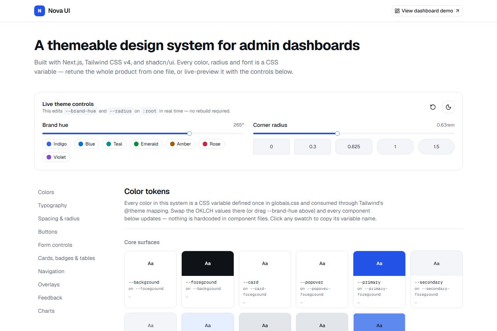497x331 pixels.
Task: Set corner radius to 1.5
Action: point(436,147)
